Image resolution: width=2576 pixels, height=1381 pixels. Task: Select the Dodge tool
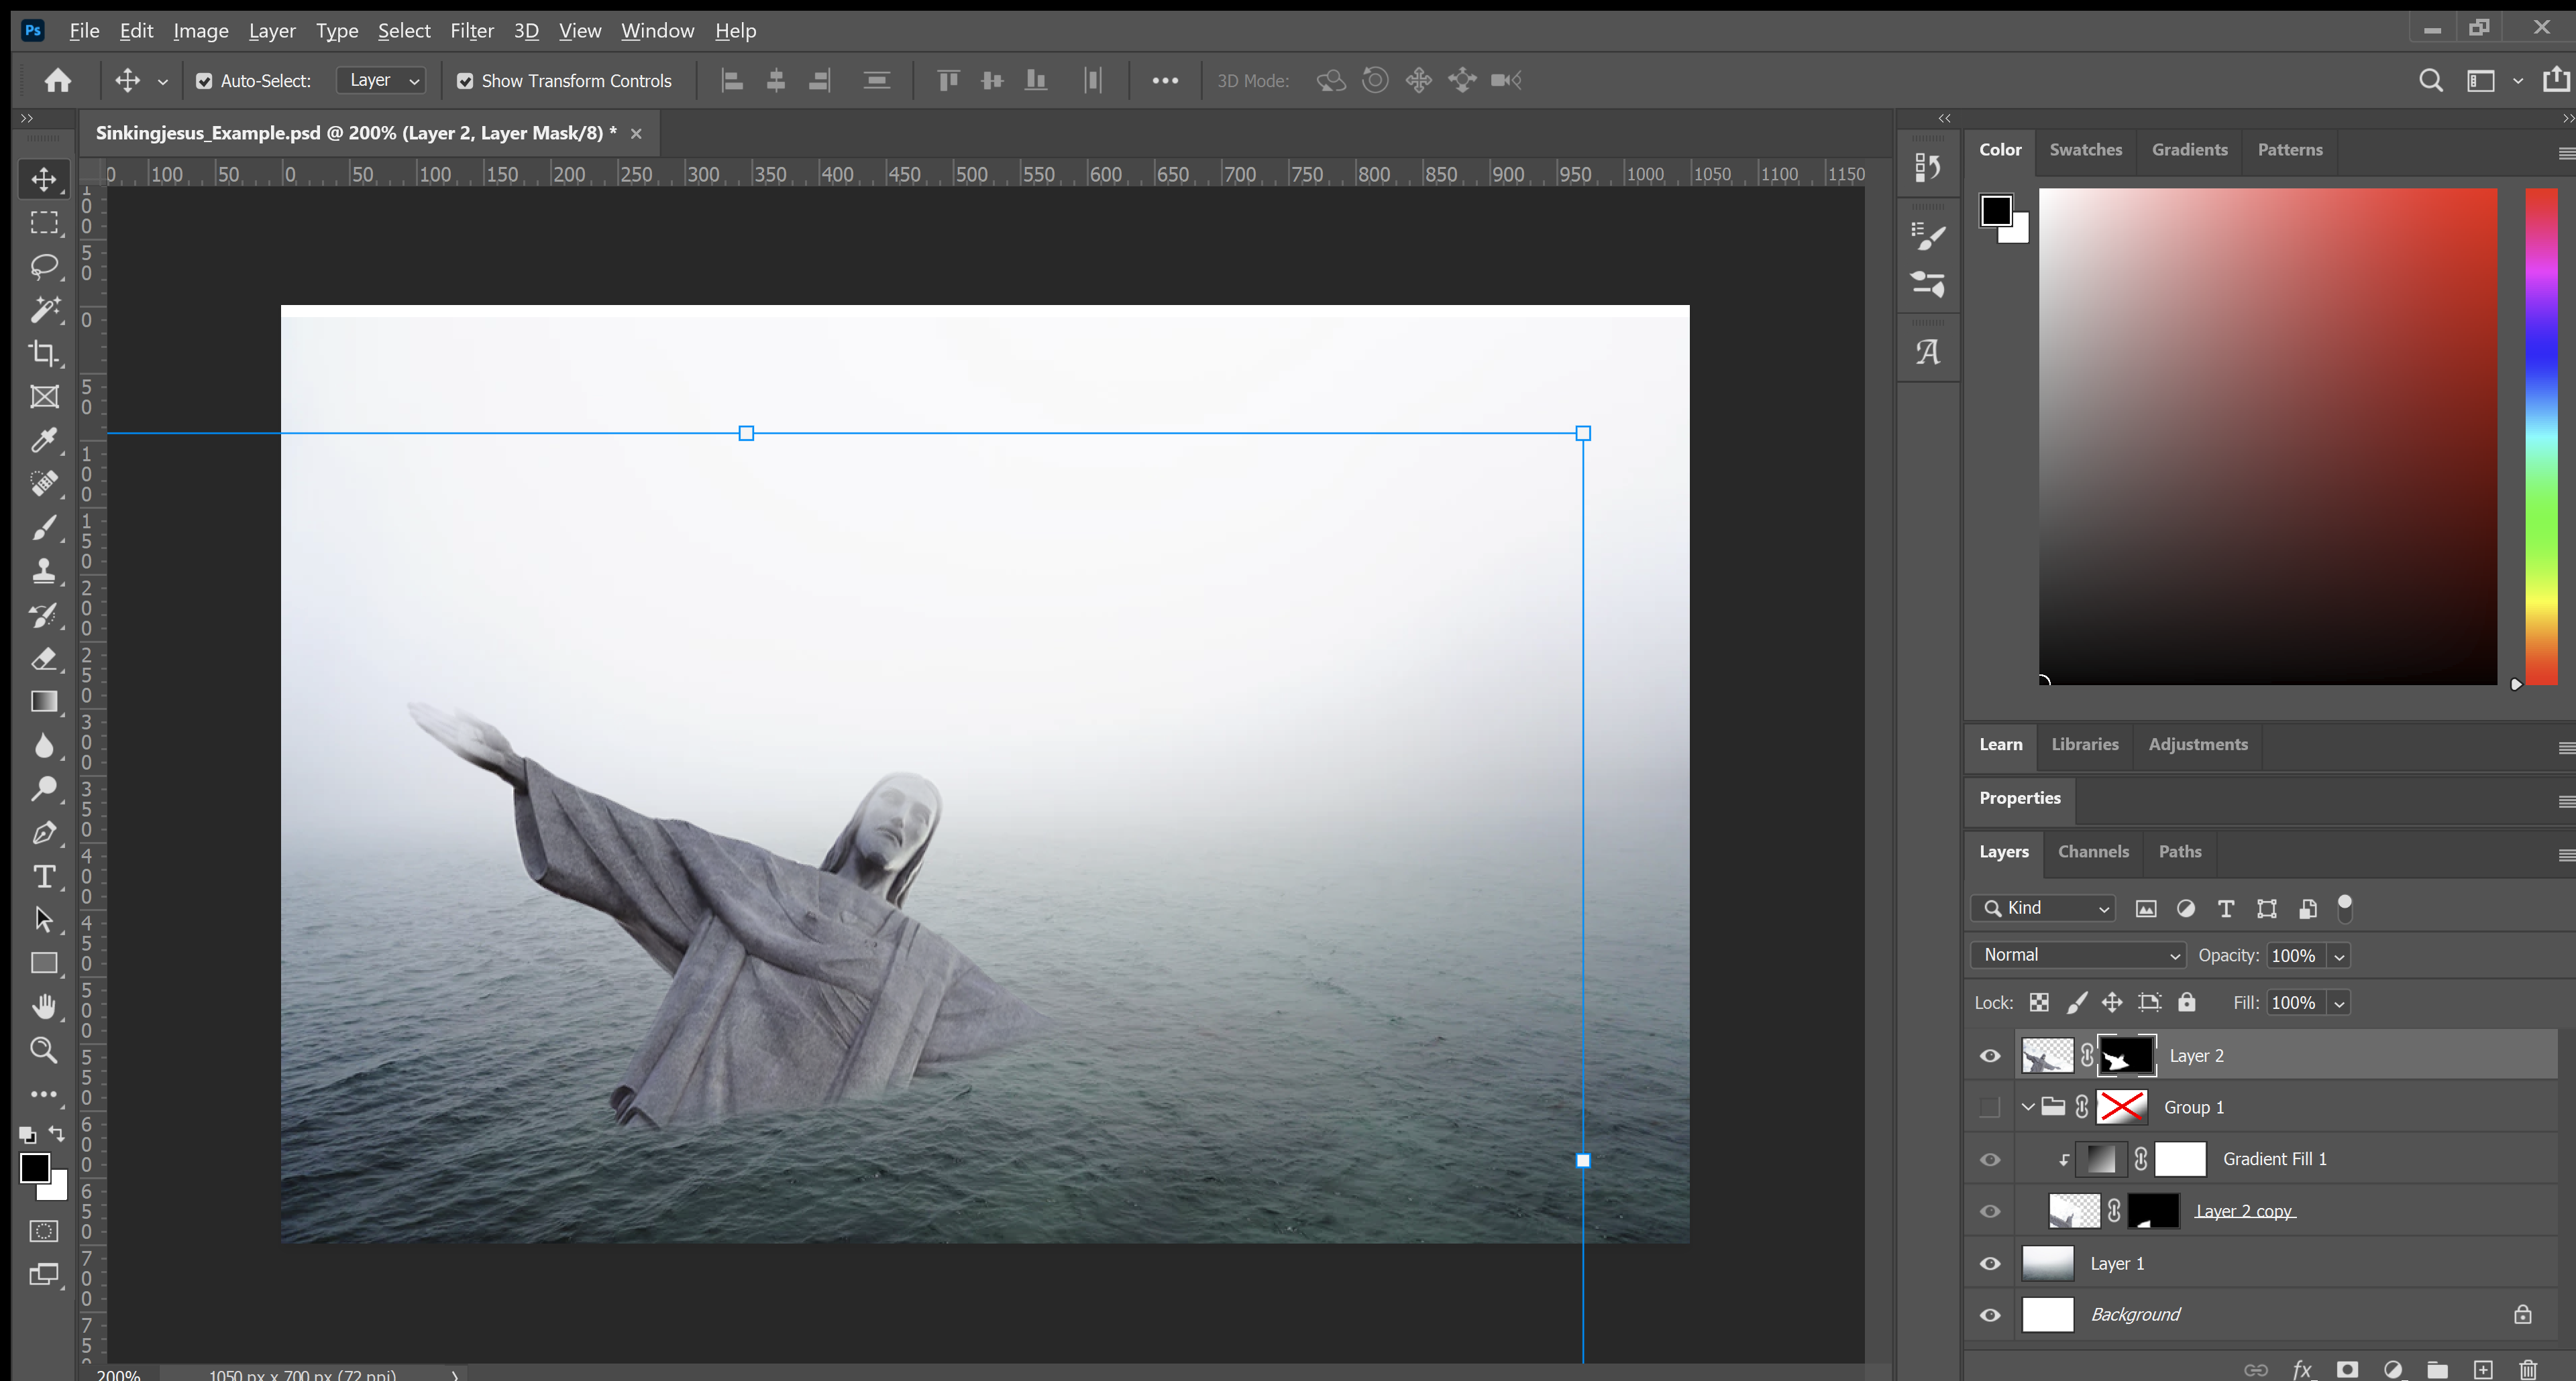(44, 790)
